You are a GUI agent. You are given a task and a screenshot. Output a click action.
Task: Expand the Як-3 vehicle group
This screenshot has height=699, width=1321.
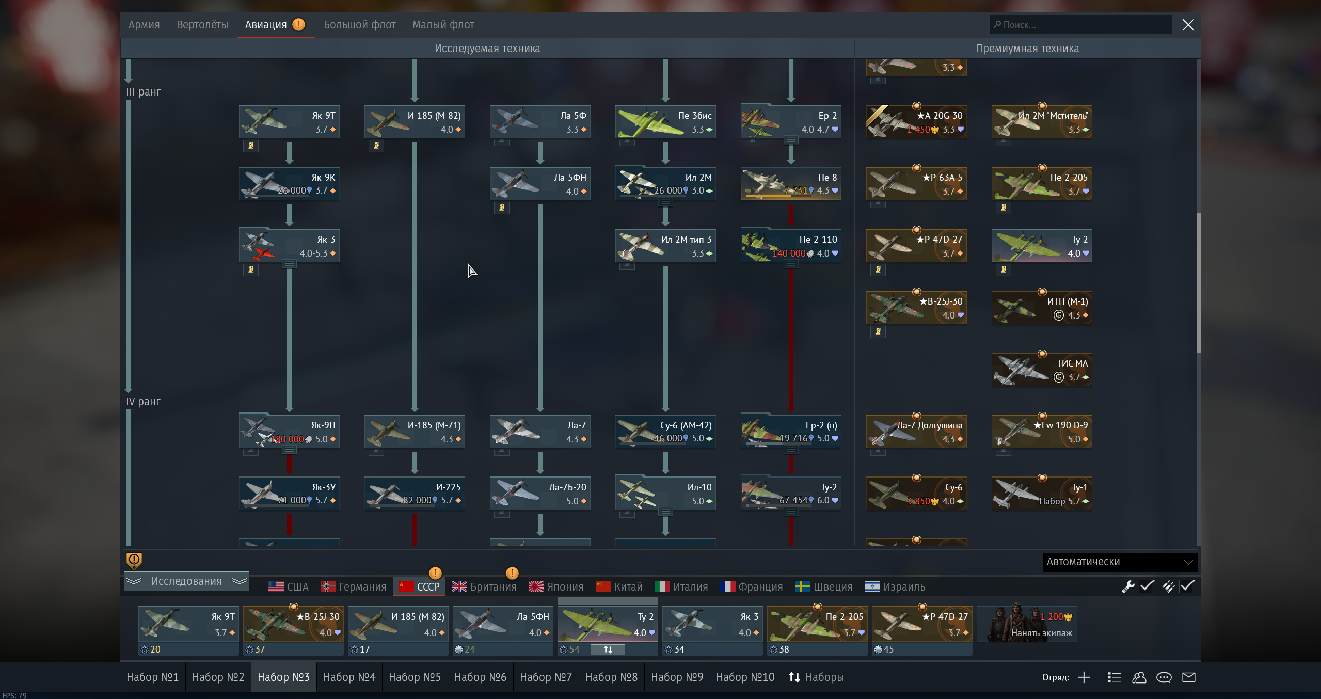tap(289, 264)
